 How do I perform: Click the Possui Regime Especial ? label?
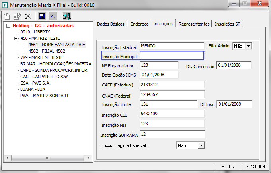click(125, 145)
